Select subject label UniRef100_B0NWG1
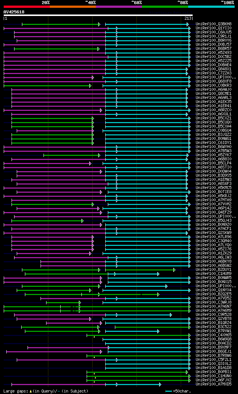This screenshot has width=238, height=394. [x=214, y=139]
